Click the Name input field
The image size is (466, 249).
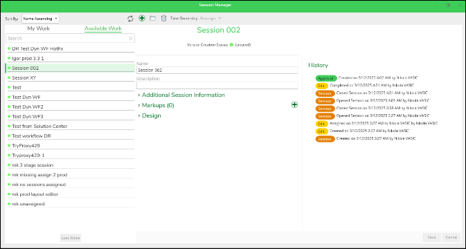click(217, 71)
